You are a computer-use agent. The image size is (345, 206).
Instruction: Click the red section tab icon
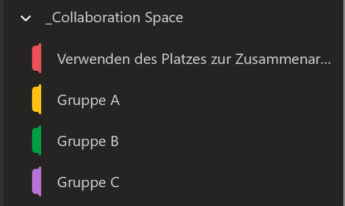[x=37, y=58]
